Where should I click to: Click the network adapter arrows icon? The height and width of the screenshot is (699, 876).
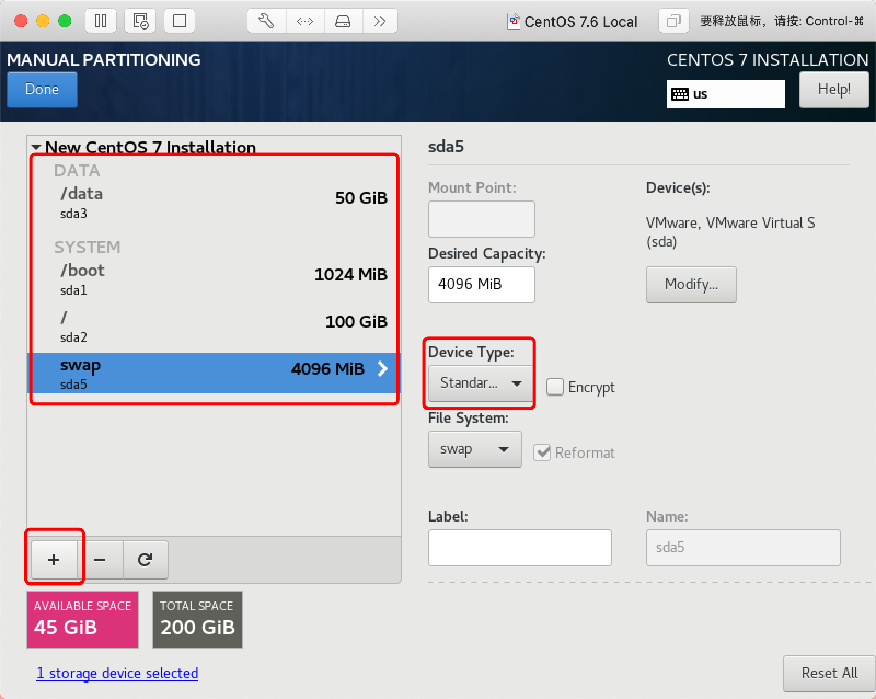tap(305, 21)
